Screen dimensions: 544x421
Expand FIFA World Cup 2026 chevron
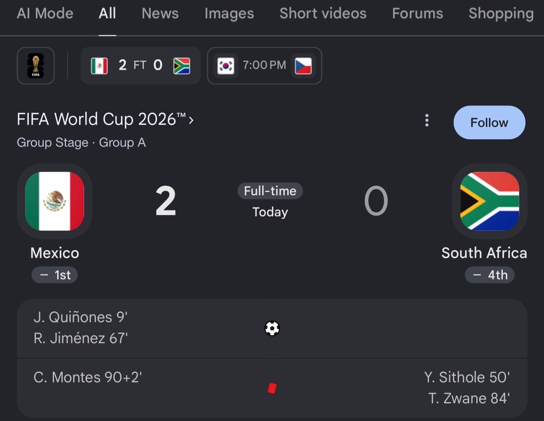tap(191, 120)
